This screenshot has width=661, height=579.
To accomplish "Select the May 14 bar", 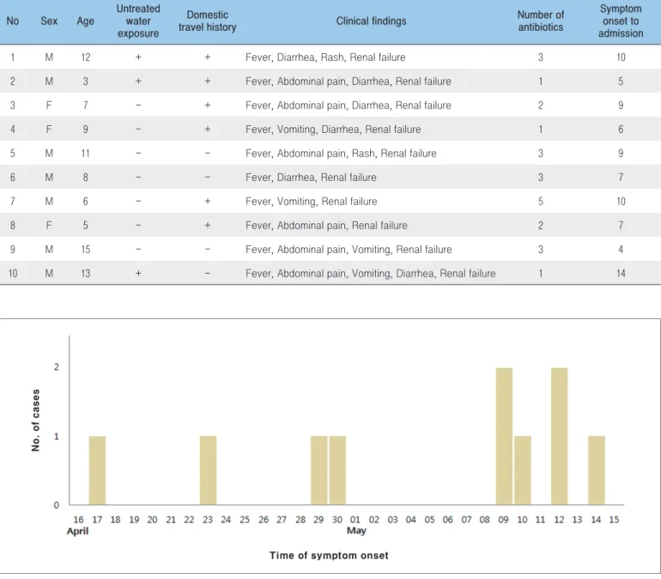I will click(x=597, y=470).
